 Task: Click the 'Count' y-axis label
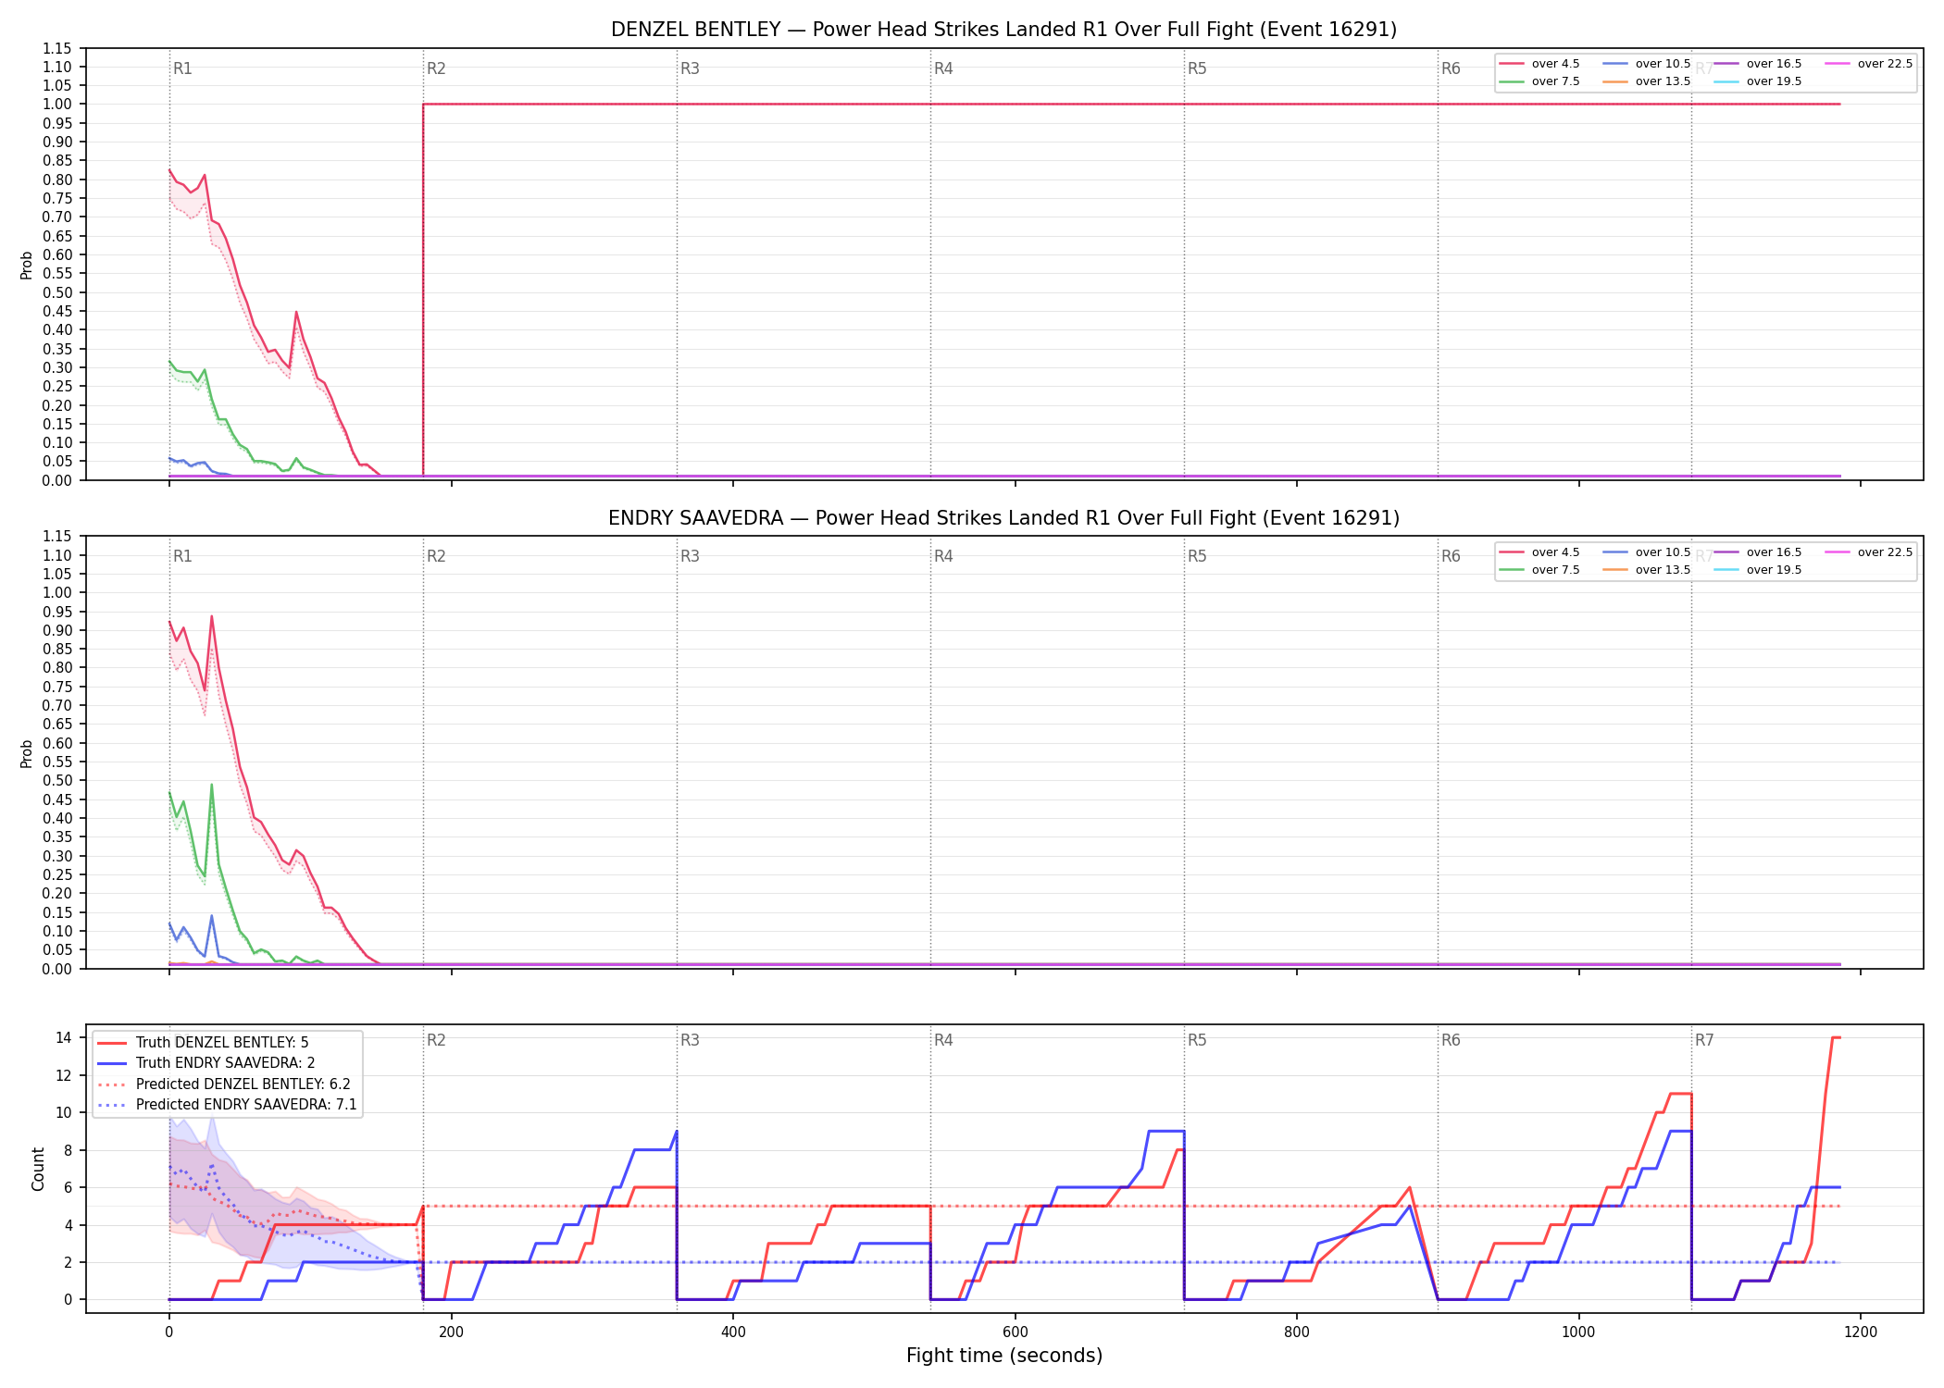coord(38,1169)
